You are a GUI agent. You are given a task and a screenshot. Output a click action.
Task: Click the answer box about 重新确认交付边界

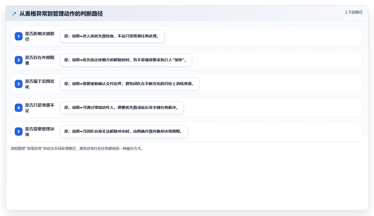click(x=130, y=84)
